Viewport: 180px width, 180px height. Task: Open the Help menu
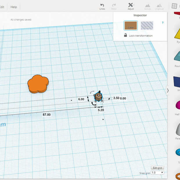[x=14, y=7]
